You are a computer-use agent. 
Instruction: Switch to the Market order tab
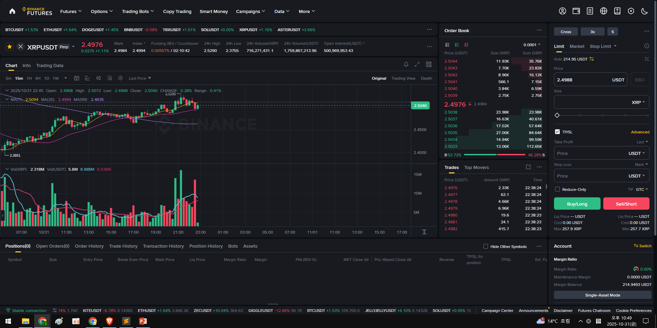point(577,46)
